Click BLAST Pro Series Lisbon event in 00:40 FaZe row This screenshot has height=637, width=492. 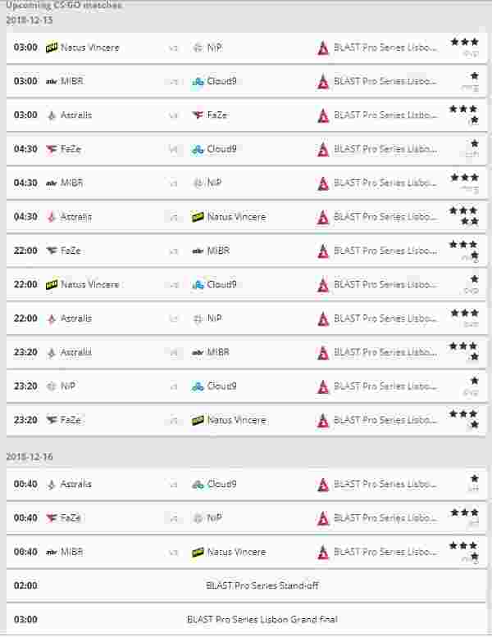pyautogui.click(x=385, y=518)
